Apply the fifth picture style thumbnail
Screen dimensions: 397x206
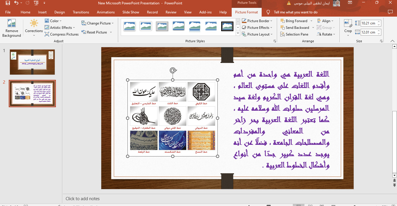tap(194, 26)
